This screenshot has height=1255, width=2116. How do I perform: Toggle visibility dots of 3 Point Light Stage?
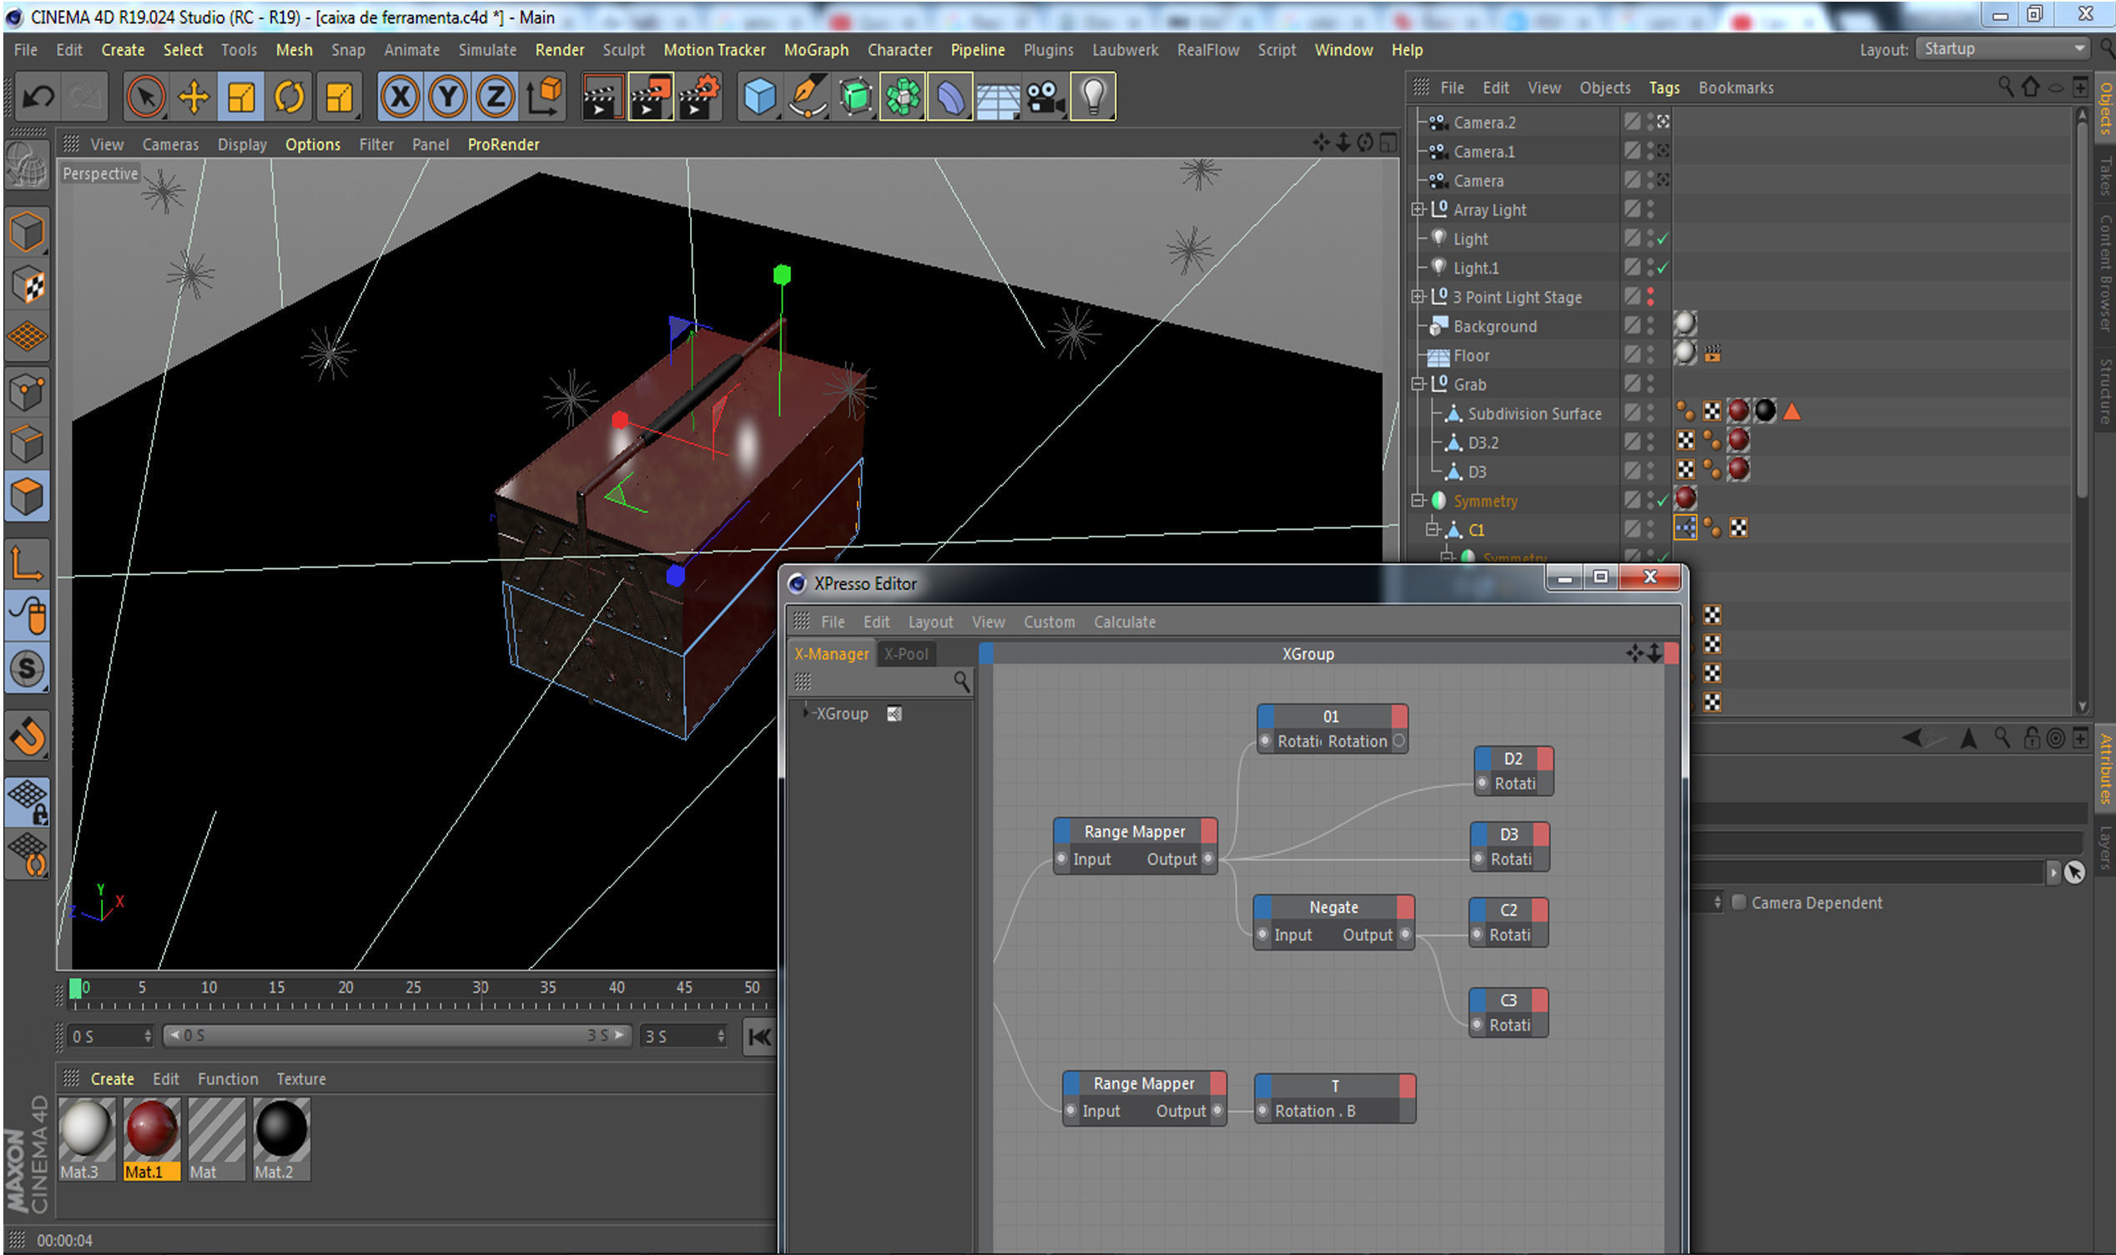coord(1650,297)
